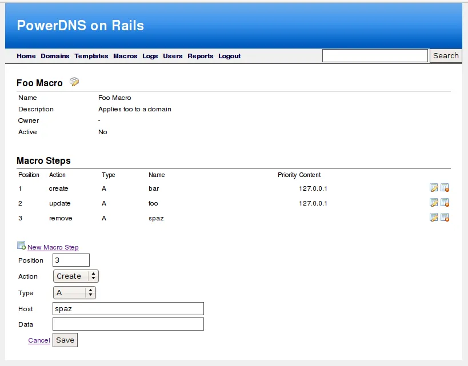This screenshot has height=366, width=468.
Task: Click the New Macro Step table icon
Action: tap(21, 246)
